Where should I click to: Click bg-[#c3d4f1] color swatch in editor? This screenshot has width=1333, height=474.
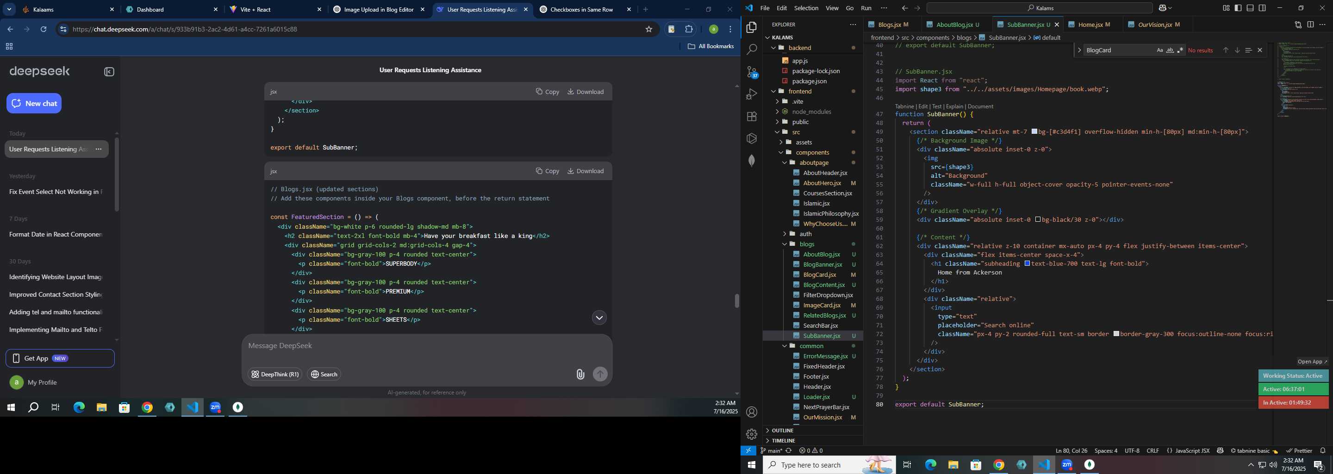(1034, 131)
